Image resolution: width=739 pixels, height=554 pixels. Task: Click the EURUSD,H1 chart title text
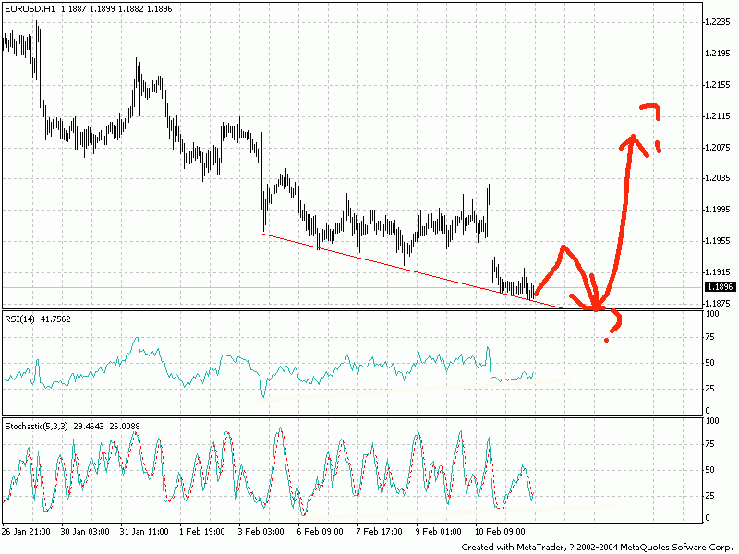31,8
